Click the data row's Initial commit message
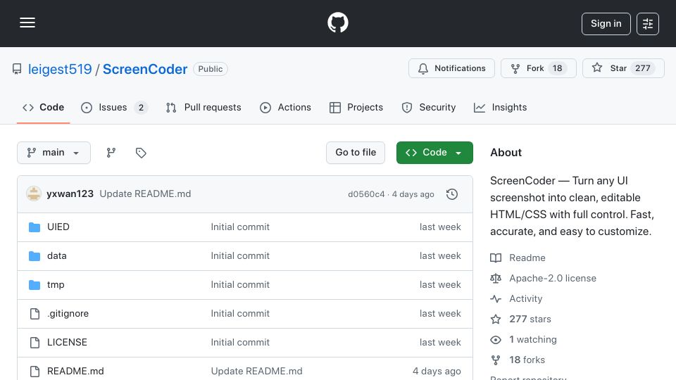Screen dimensions: 676x380 240,256
